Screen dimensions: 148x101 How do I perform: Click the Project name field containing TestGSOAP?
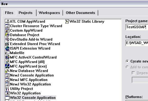[x=137, y=27]
